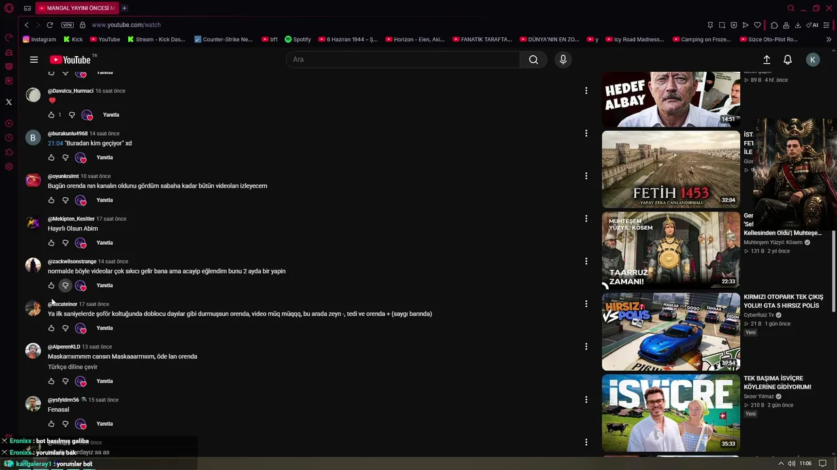Open Opera easy setup menu icon
Image resolution: width=837 pixels, height=470 pixels.
[827, 25]
